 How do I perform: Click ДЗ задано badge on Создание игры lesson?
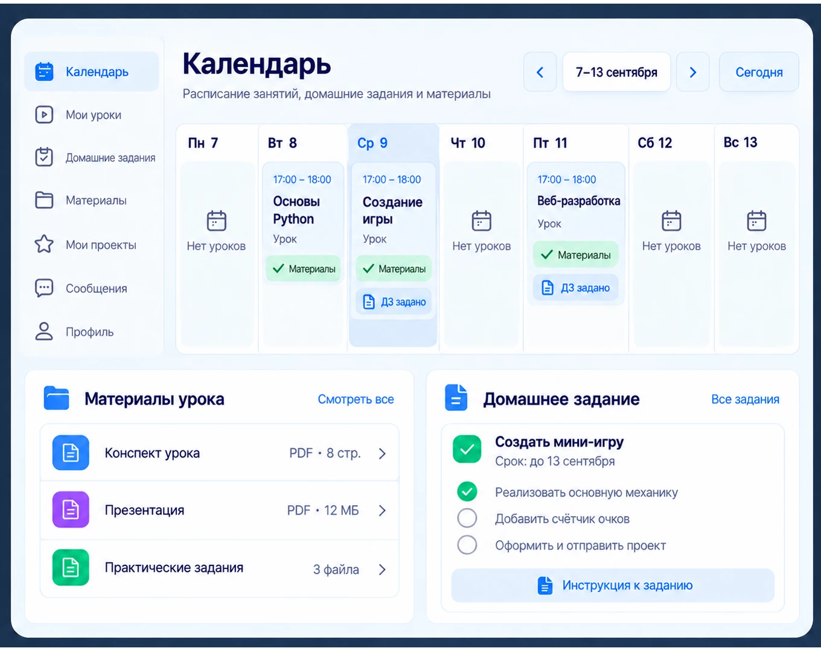coord(394,301)
